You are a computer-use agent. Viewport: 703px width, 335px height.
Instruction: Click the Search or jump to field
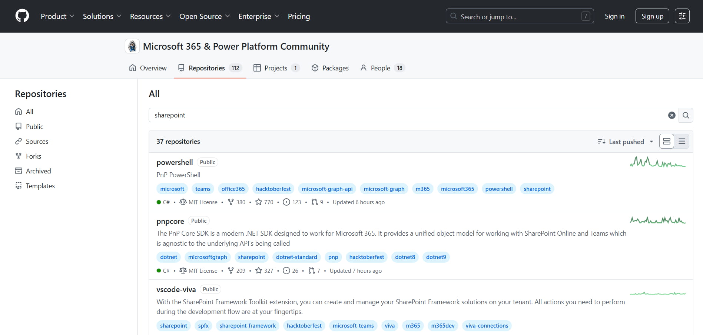click(519, 16)
